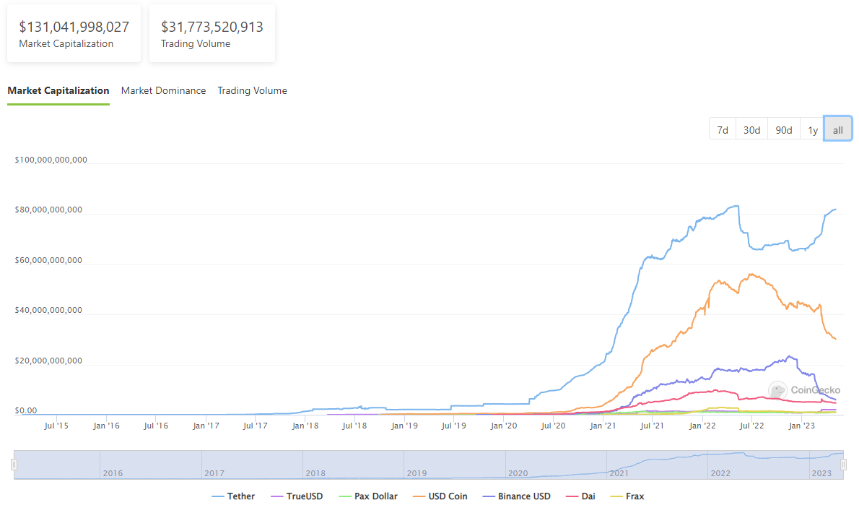Click 2016 in the navigator timeline
Viewport: 859px width, 513px height.
[x=113, y=473]
